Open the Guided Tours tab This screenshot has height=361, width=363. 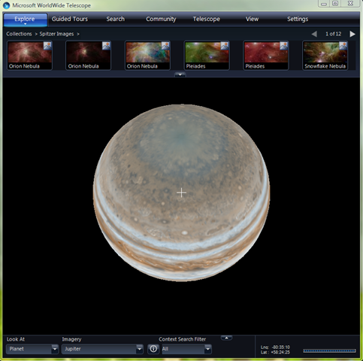tap(70, 19)
